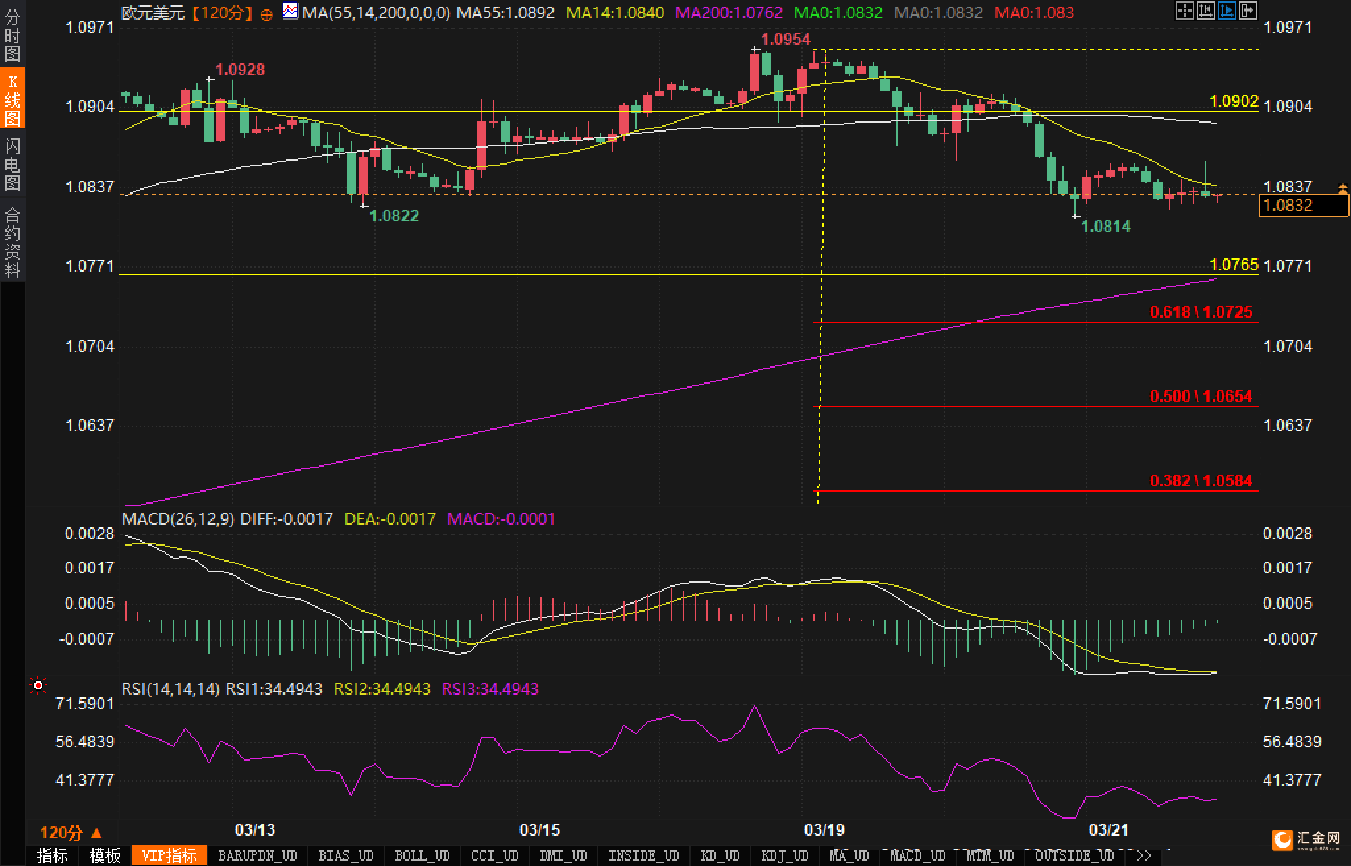Open the 闪电图 sidebar tab
Screen dimensions: 1351x866
(12, 163)
